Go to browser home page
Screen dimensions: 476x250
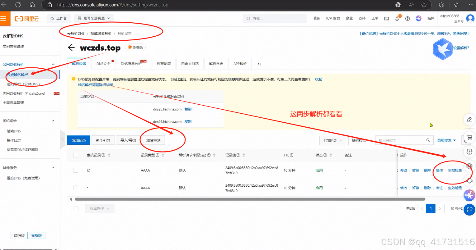[32, 5]
